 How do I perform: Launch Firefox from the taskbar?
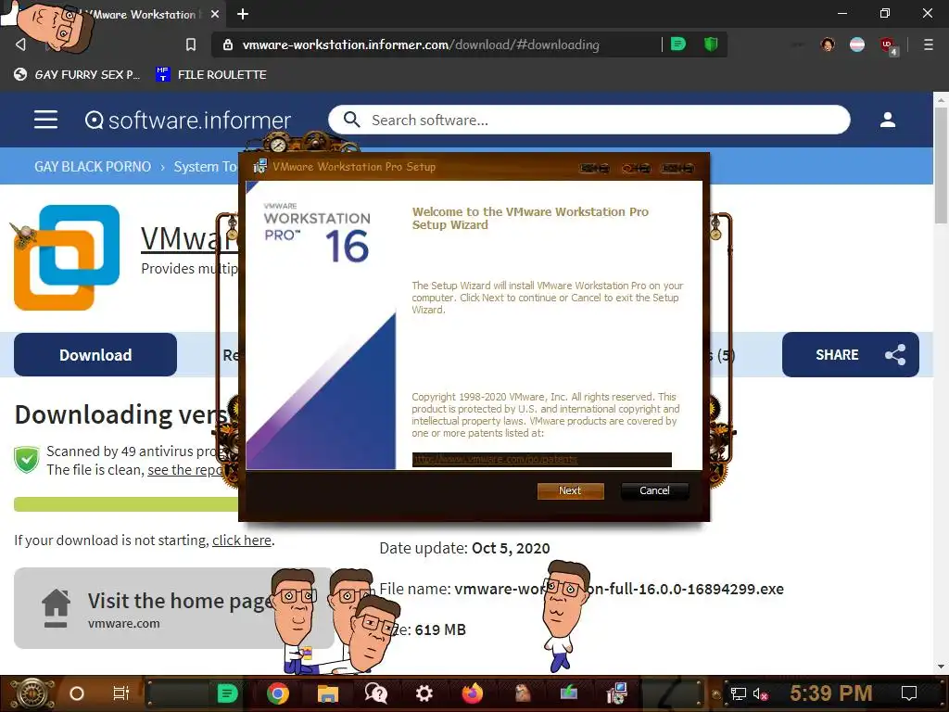tap(473, 693)
